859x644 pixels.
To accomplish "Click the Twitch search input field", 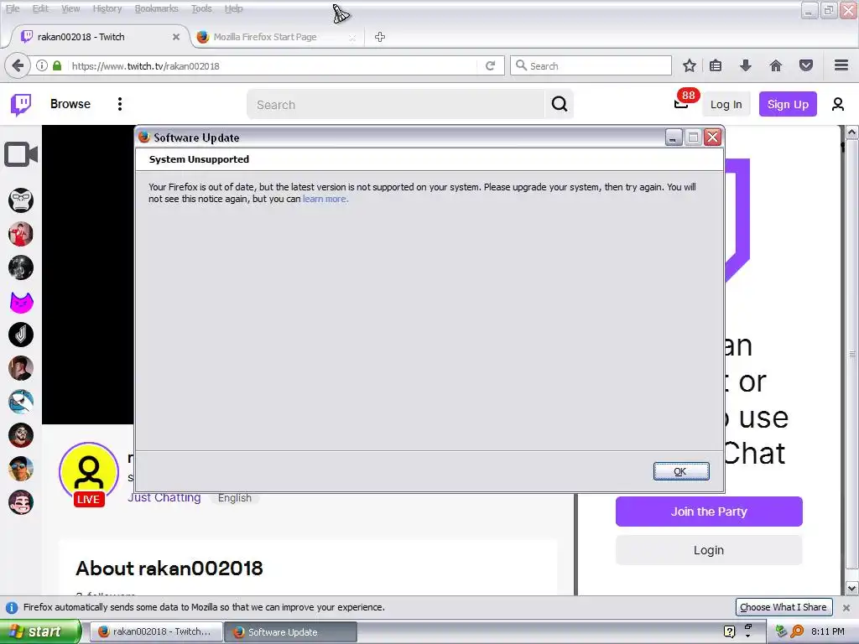I will tap(396, 104).
